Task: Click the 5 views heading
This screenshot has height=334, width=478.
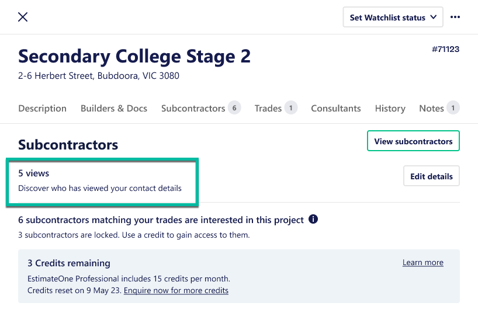Action: [33, 173]
